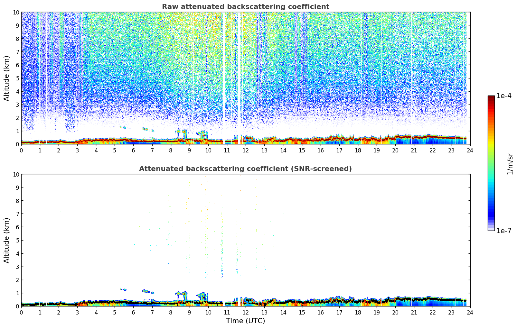Click the "Time (UTC)" axis label
Screen dimensions: 517x328
click(245, 321)
